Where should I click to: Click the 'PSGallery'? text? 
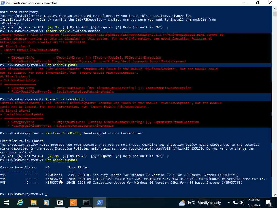click(x=11, y=23)
